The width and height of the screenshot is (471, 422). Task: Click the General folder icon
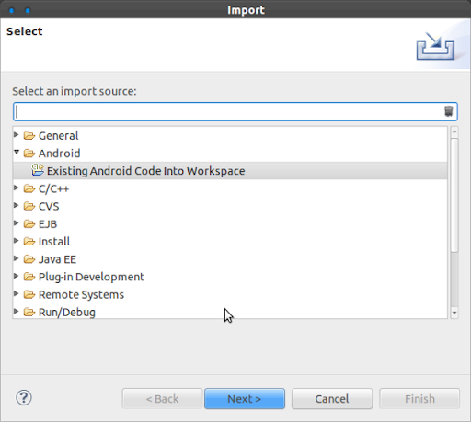pyautogui.click(x=29, y=135)
